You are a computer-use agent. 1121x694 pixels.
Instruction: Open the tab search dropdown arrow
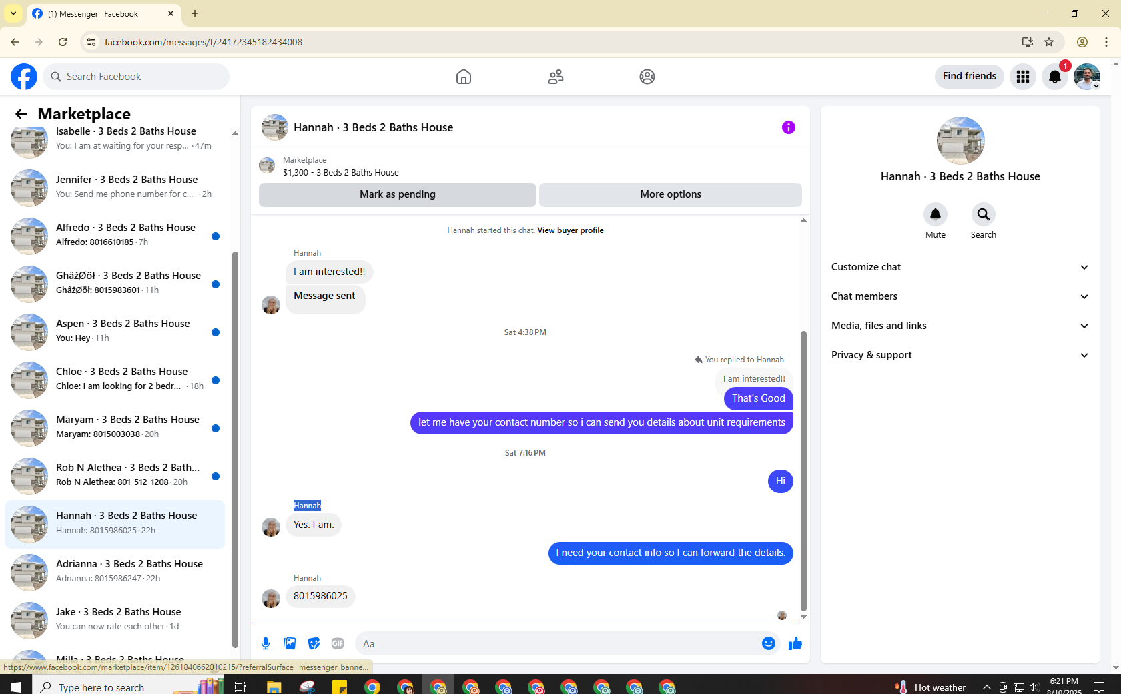[13, 13]
